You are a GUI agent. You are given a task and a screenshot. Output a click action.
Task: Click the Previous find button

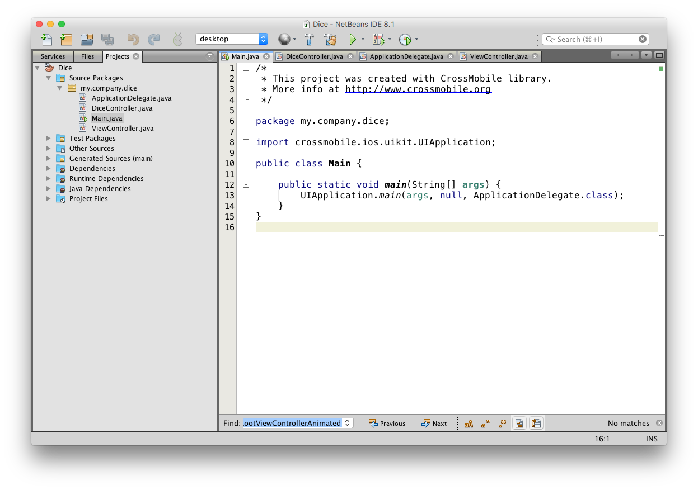(x=387, y=423)
